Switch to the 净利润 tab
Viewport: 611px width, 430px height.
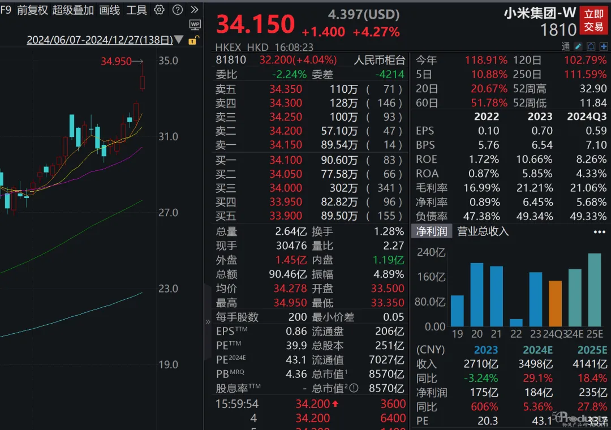click(431, 231)
